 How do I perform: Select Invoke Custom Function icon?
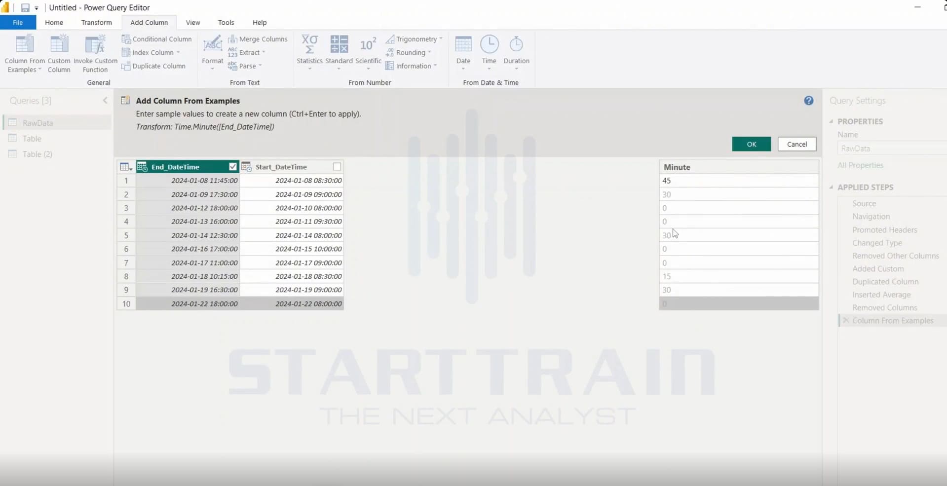(x=95, y=44)
